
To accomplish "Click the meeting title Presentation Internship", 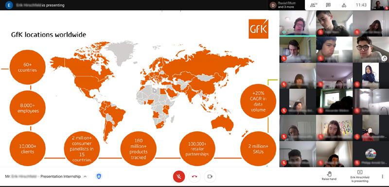I will point(60,176).
